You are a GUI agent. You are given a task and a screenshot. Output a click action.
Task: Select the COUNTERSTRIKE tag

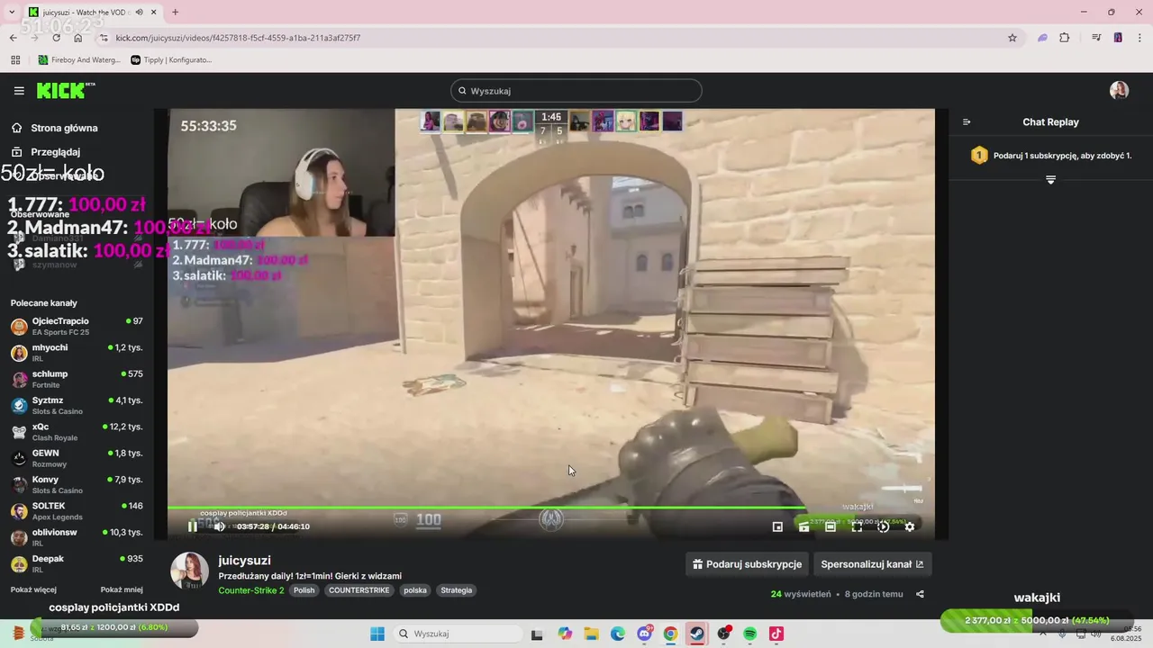(359, 590)
